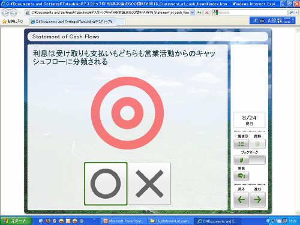
Task: Click the 8/24 question counter box
Action: pyautogui.click(x=249, y=120)
